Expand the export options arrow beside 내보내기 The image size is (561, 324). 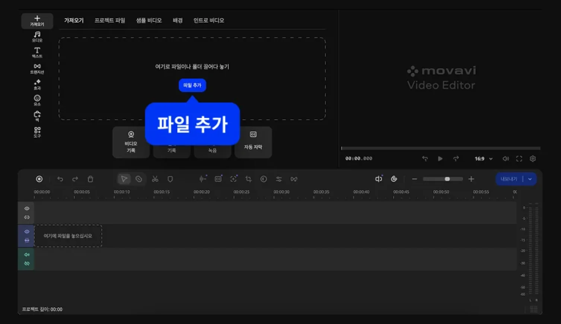(x=530, y=179)
